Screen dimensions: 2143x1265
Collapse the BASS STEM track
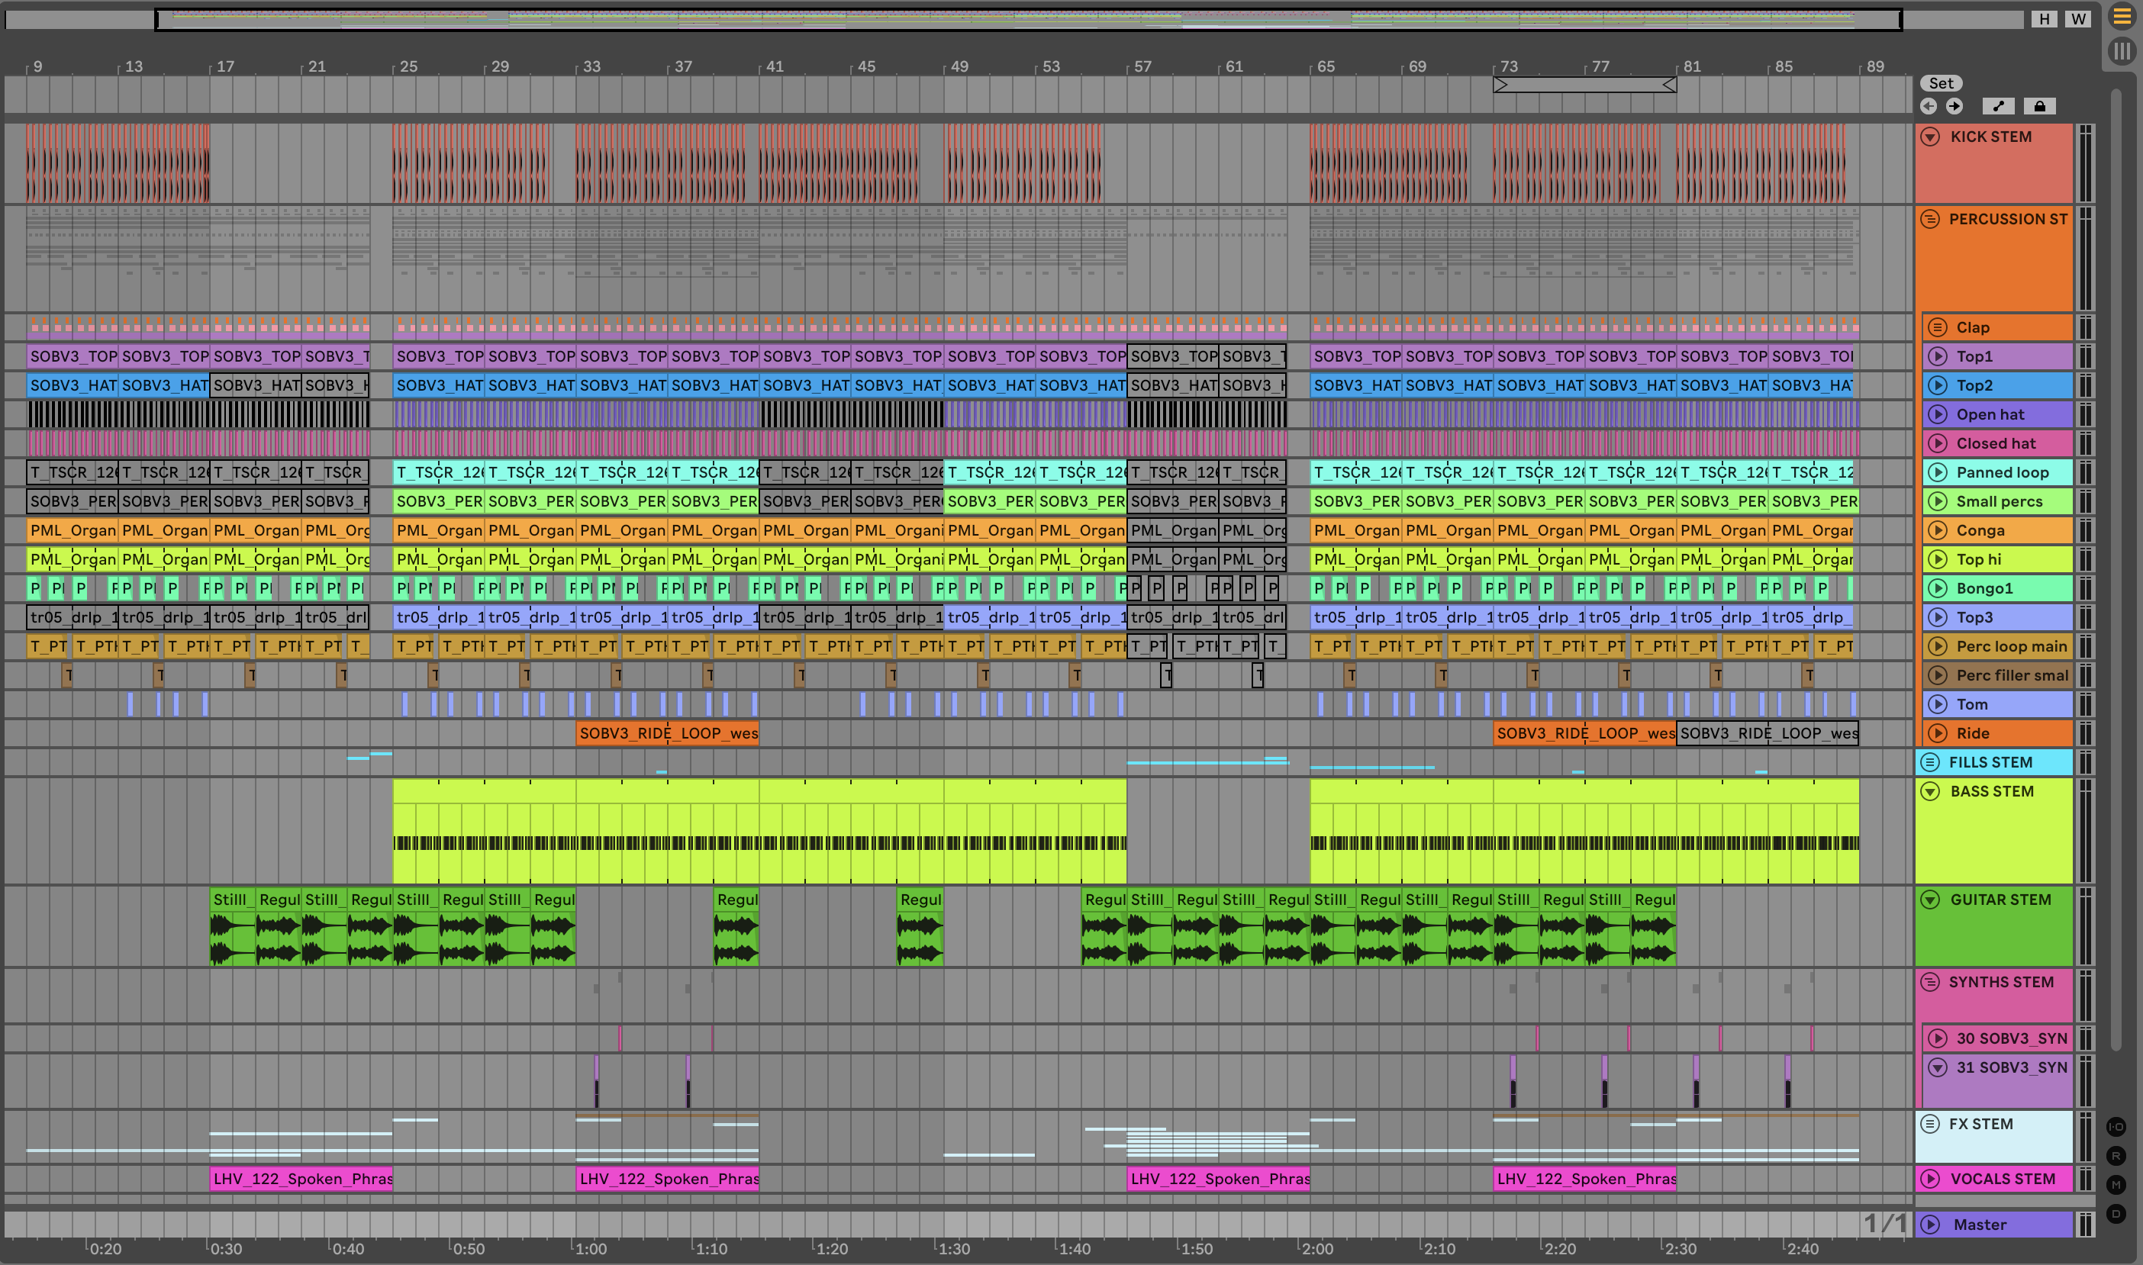click(1930, 791)
